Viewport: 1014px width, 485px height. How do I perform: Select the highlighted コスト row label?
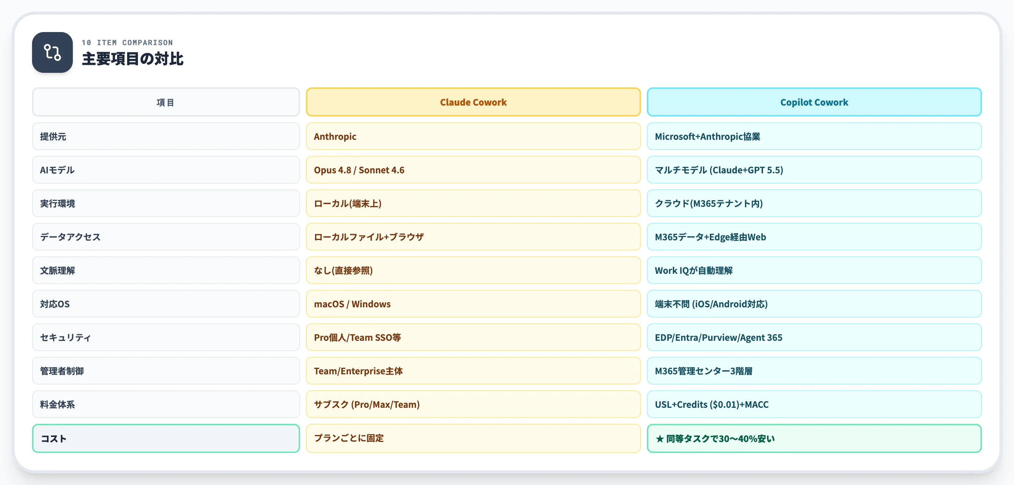166,438
